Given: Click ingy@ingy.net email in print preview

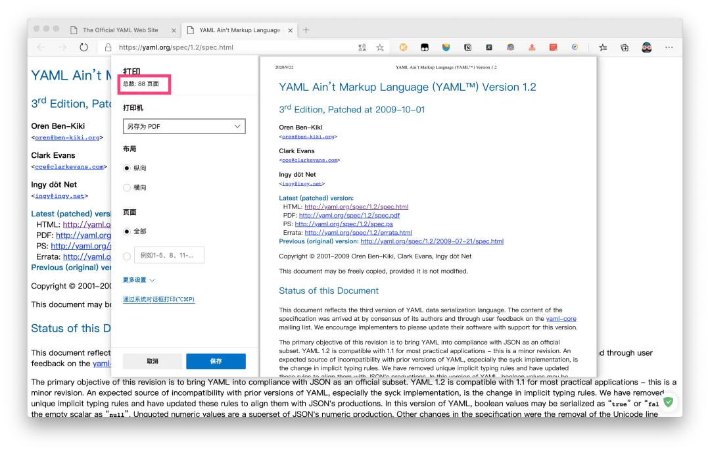Looking at the screenshot, I should point(302,183).
